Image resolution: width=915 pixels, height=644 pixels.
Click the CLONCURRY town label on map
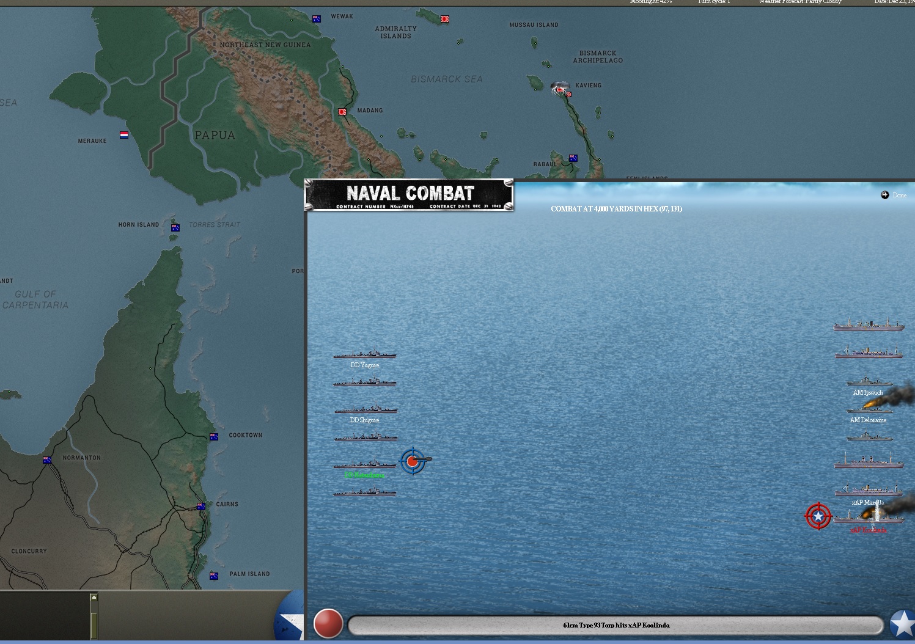[x=29, y=551]
